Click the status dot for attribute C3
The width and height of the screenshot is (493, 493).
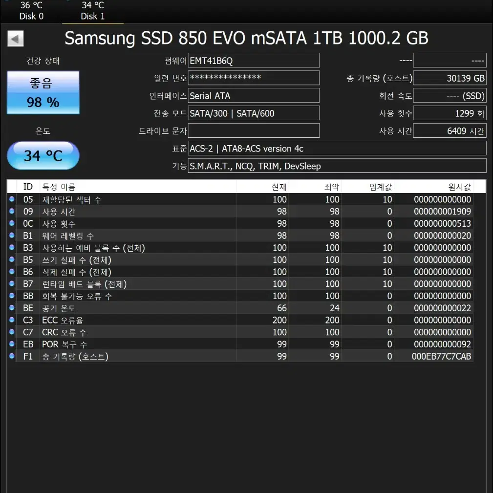click(12, 320)
